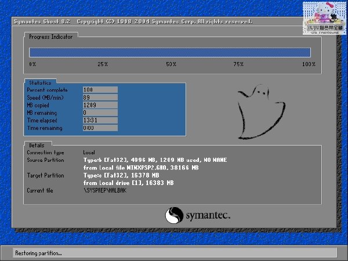
Task: Select the Statistics tab label
Action: 40,83
